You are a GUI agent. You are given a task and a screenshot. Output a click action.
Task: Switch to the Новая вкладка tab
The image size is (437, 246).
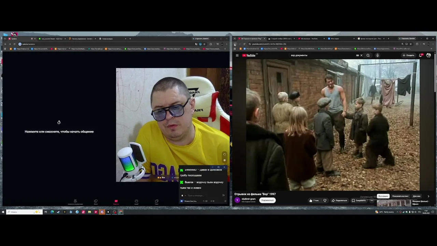(x=112, y=39)
